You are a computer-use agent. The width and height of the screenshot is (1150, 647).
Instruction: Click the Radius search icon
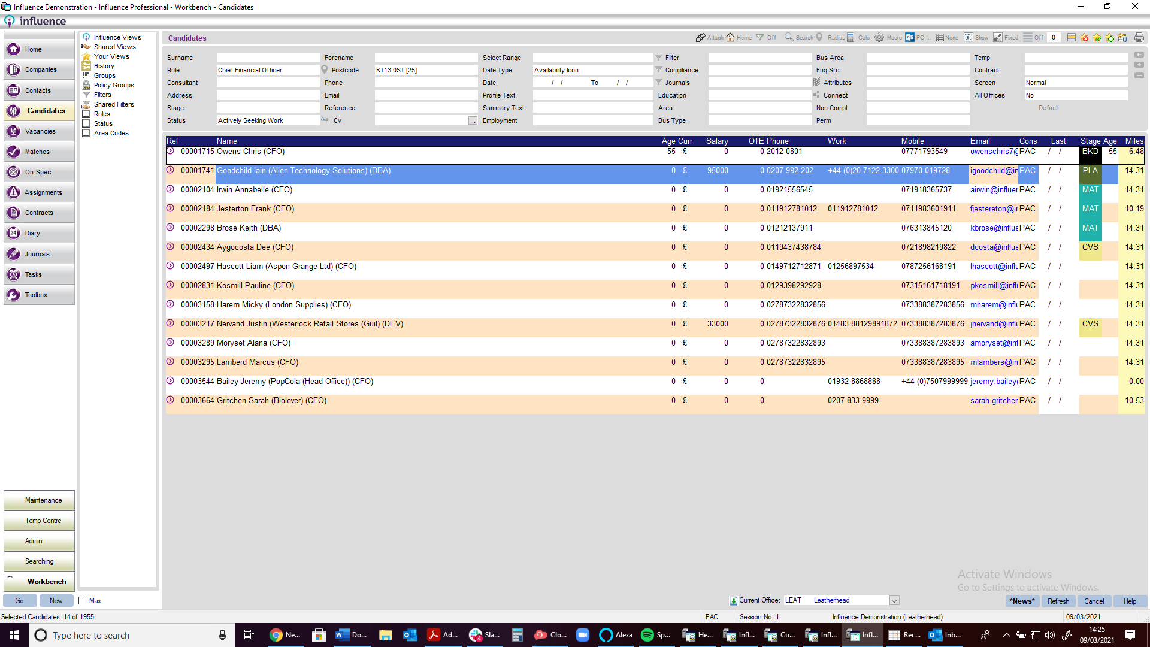819,38
